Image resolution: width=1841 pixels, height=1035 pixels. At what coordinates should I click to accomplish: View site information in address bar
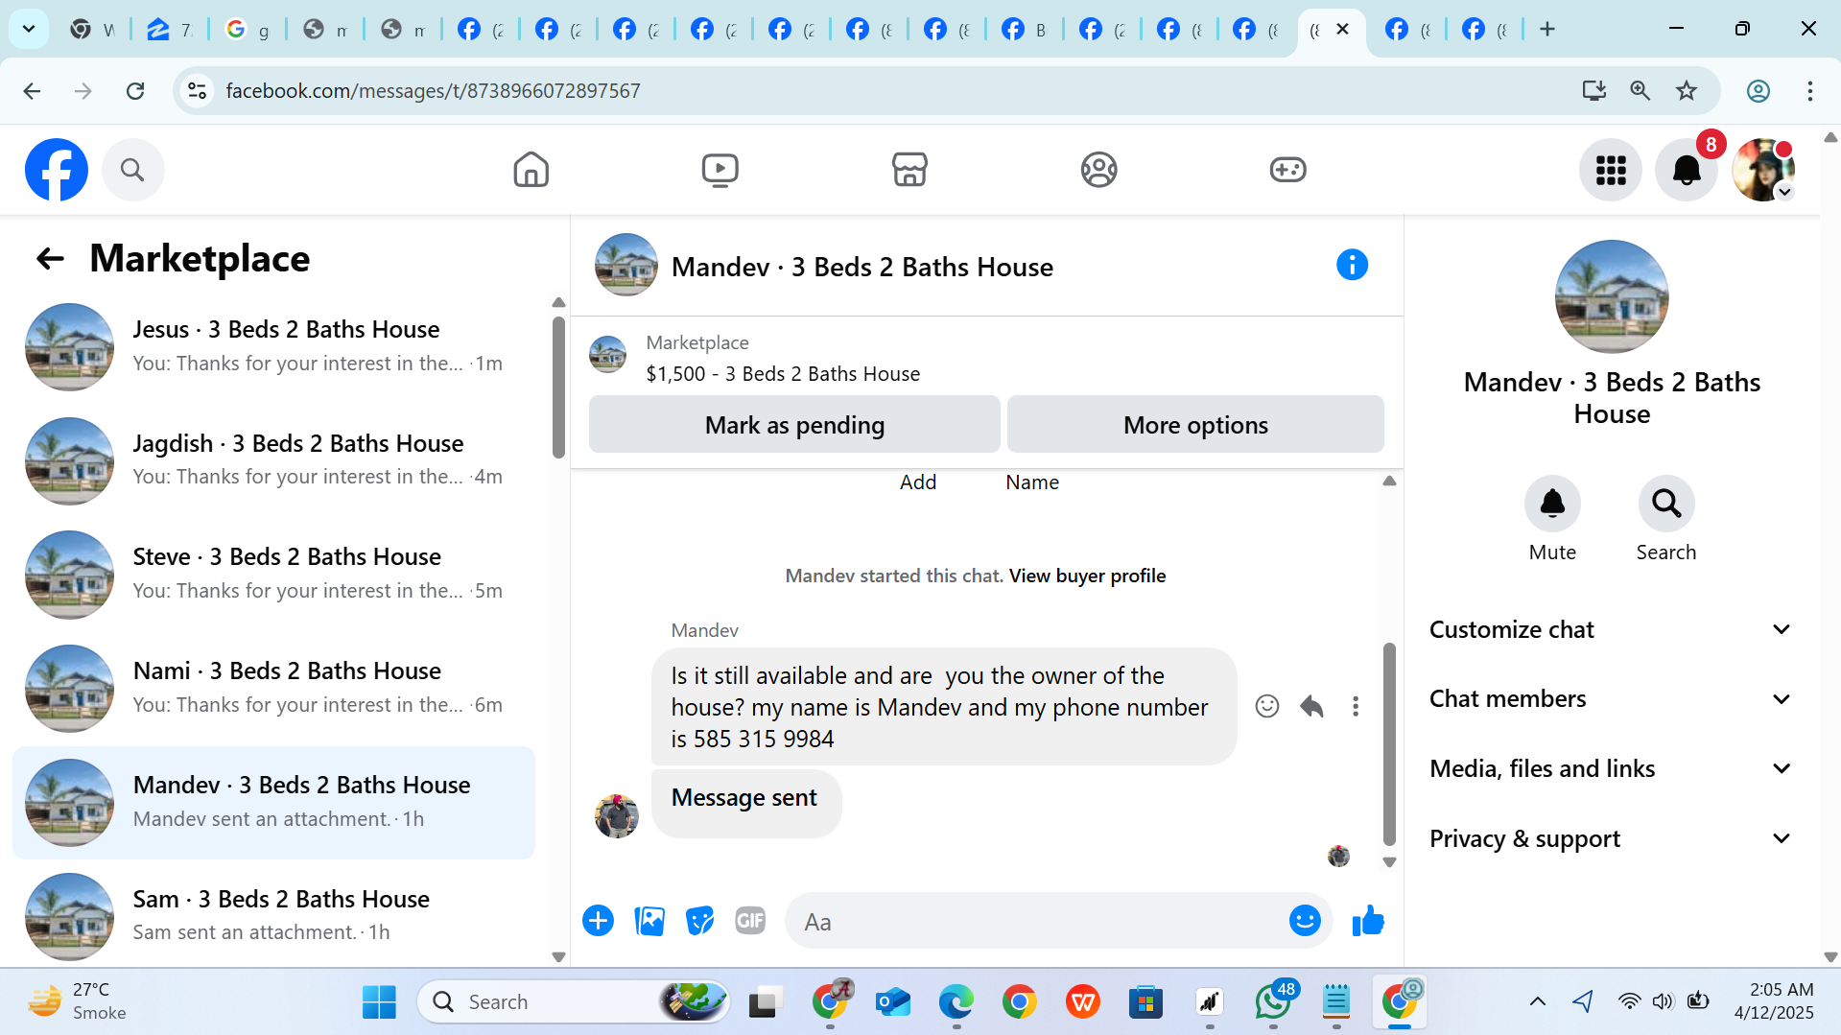pyautogui.click(x=197, y=91)
